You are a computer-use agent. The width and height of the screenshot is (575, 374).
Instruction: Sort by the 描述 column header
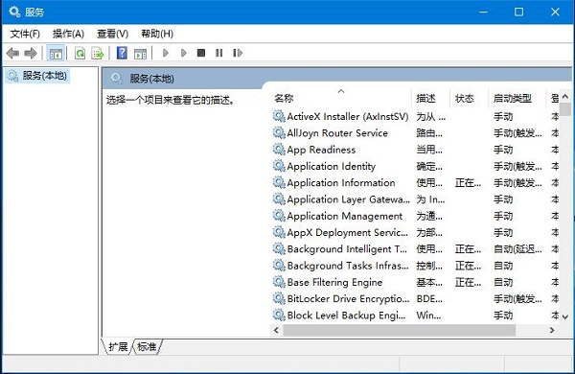431,99
